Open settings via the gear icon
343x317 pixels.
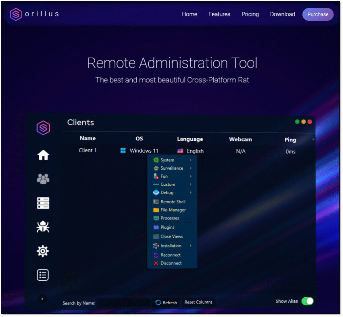coord(43,251)
